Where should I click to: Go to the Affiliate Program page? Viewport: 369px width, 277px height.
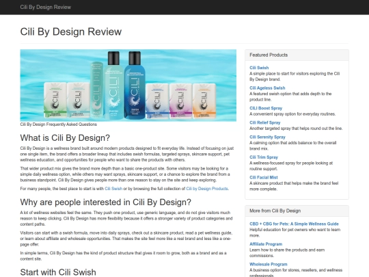pyautogui.click(x=266, y=244)
